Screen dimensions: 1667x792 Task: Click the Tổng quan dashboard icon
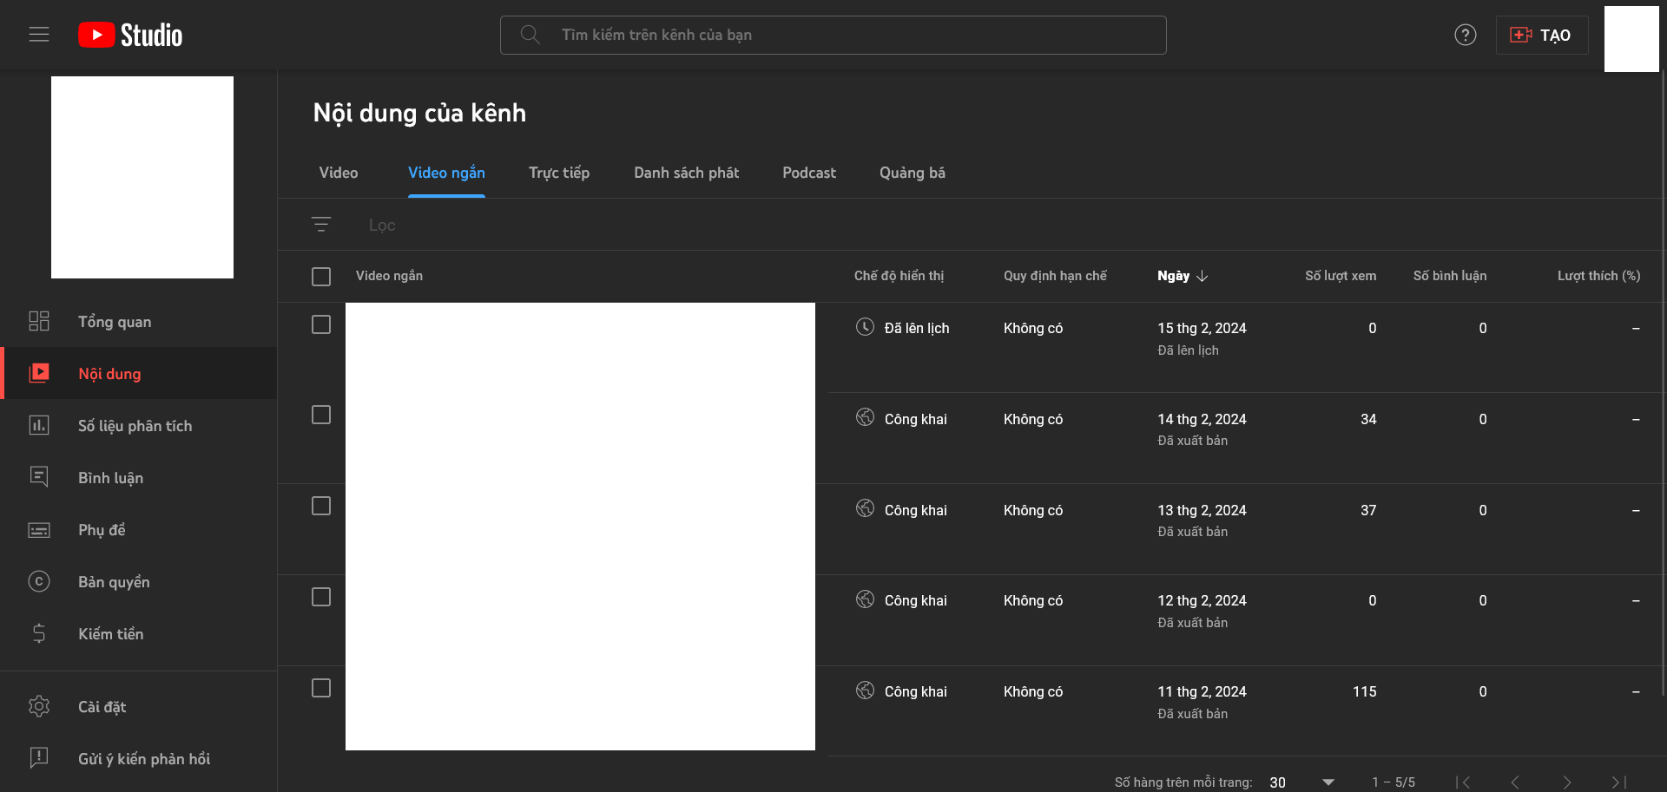click(39, 321)
